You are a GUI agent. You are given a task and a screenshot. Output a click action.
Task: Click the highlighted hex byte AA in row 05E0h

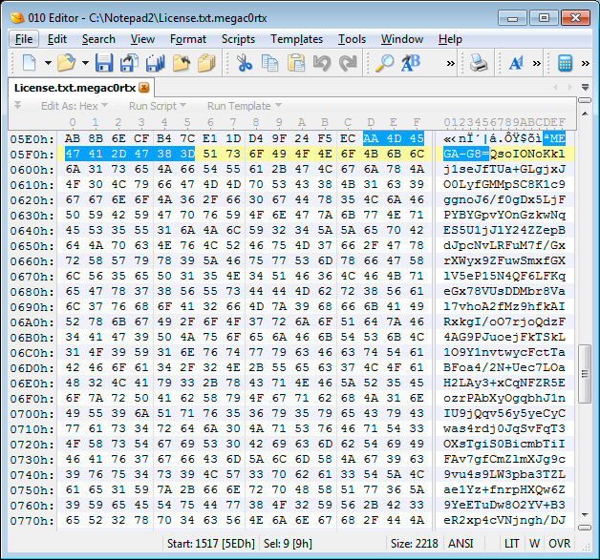pos(371,138)
